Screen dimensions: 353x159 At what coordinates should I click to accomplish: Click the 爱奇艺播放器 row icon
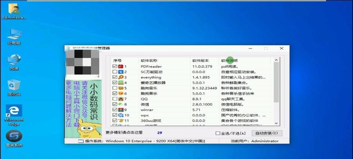click(x=121, y=83)
